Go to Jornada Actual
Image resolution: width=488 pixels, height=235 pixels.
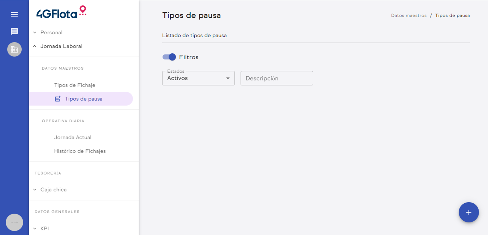pyautogui.click(x=73, y=137)
